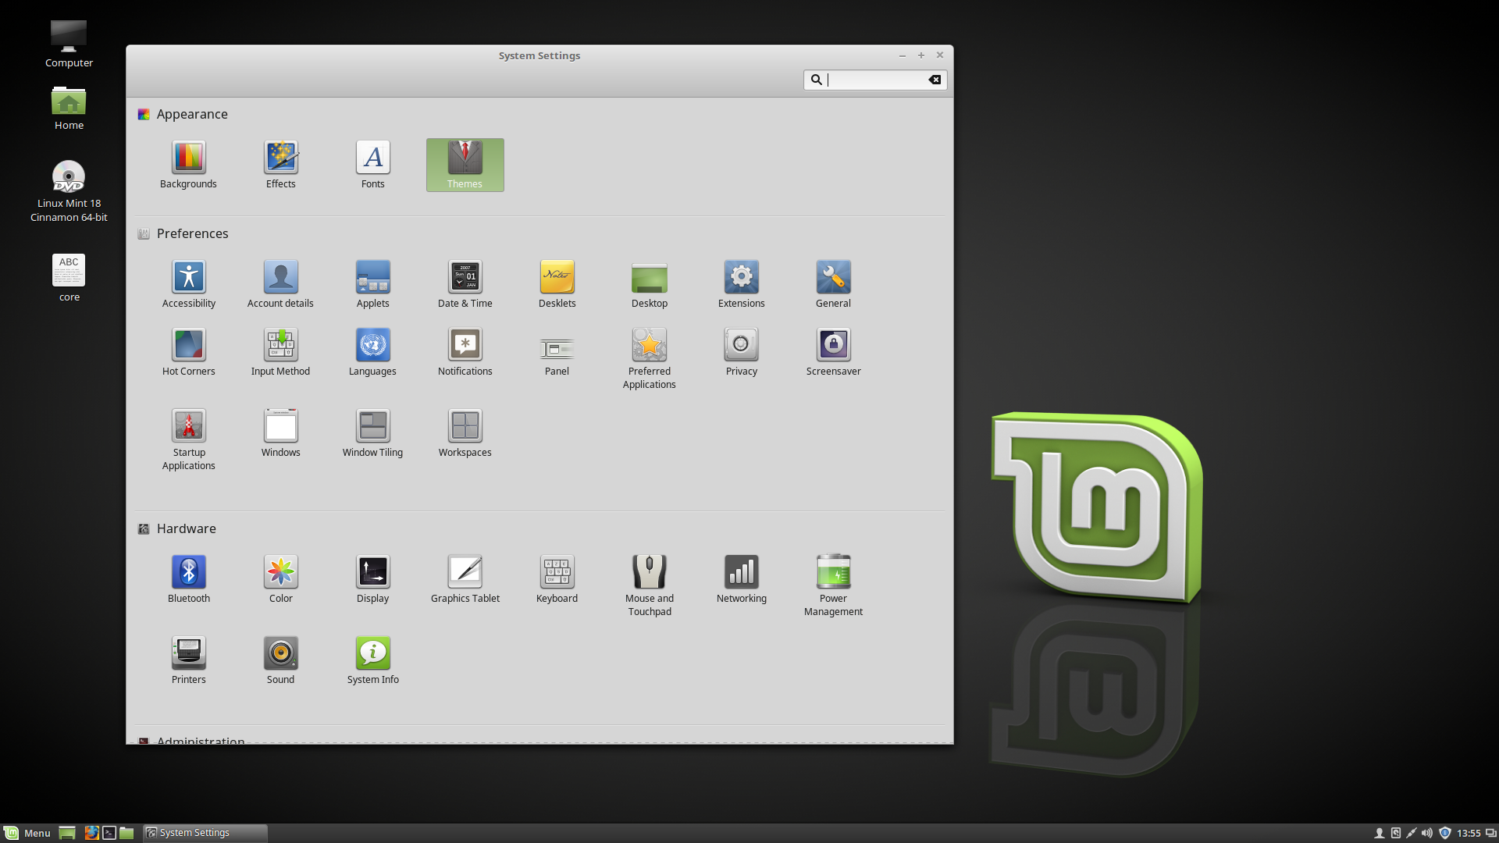Open the Effects settings
Viewport: 1499px width, 843px height.
280,165
